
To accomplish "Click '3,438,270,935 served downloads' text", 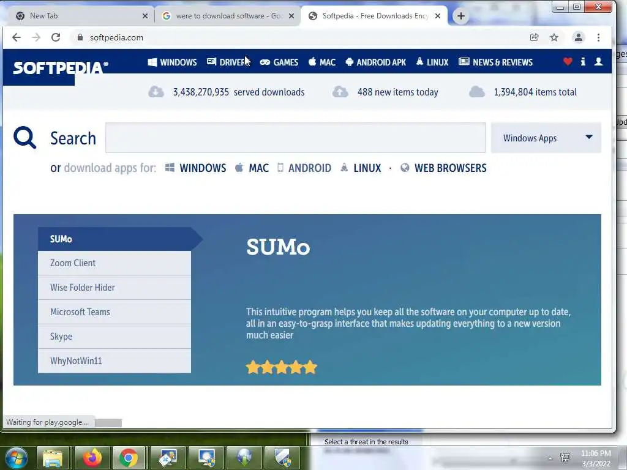I will click(239, 92).
